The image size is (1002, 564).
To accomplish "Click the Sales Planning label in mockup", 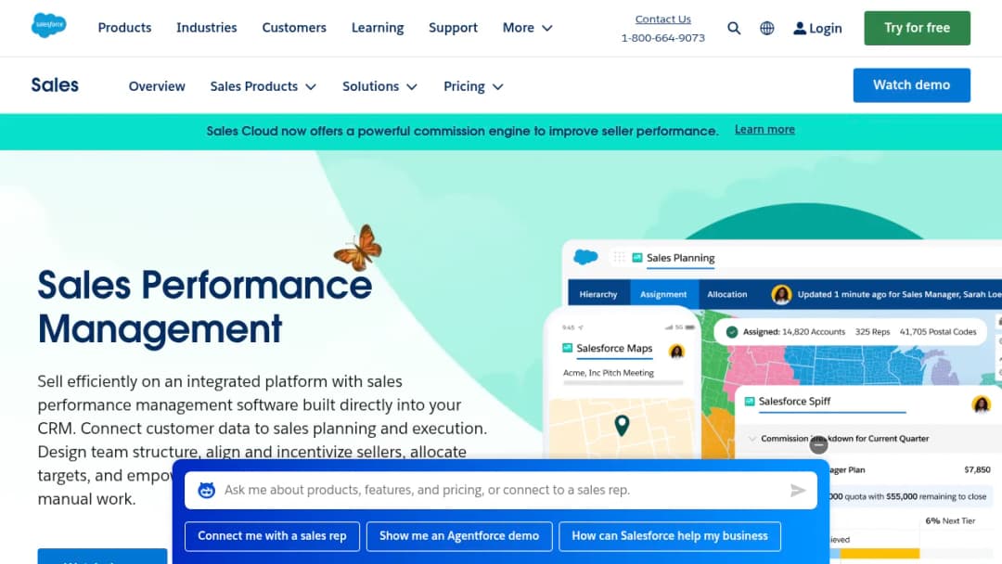I will tap(681, 257).
